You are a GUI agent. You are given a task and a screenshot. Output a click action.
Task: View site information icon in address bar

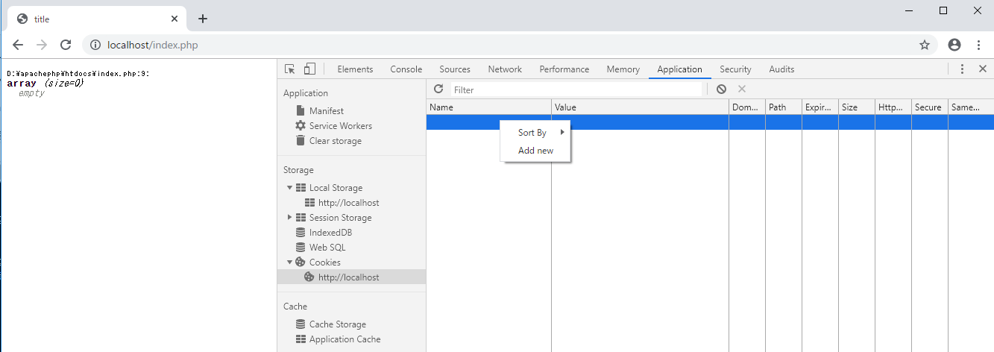click(95, 45)
